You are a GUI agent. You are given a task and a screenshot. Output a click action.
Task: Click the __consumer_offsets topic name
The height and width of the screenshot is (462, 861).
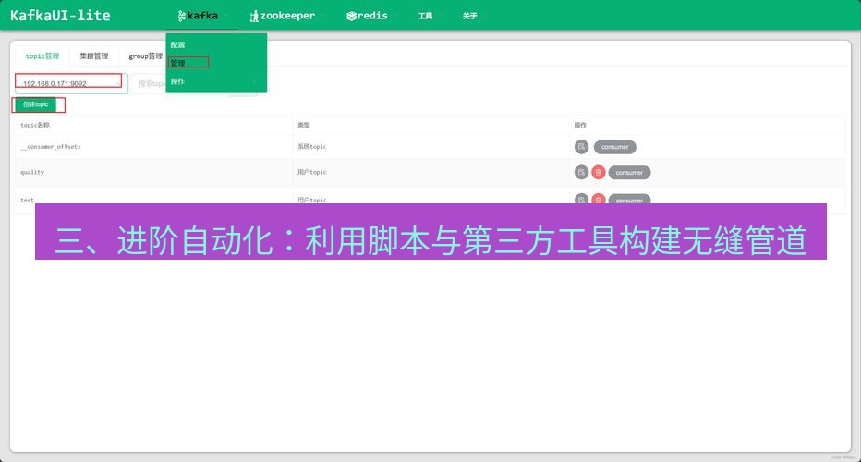(x=51, y=147)
